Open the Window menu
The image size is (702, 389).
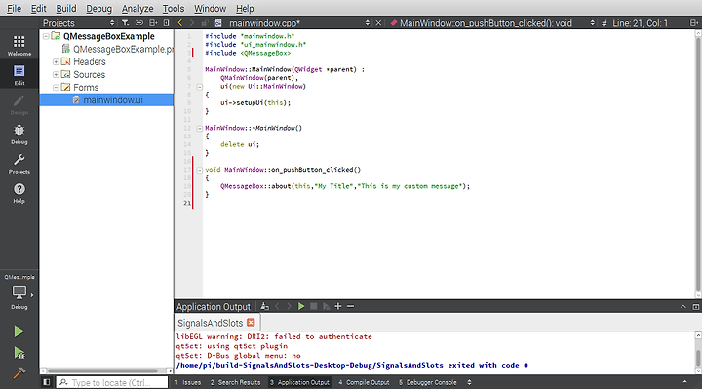210,8
